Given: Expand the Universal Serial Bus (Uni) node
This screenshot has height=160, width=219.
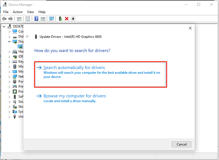Looking at the screenshot, I should (9, 117).
